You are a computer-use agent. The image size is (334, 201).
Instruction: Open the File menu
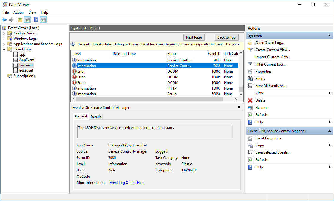pos(6,12)
